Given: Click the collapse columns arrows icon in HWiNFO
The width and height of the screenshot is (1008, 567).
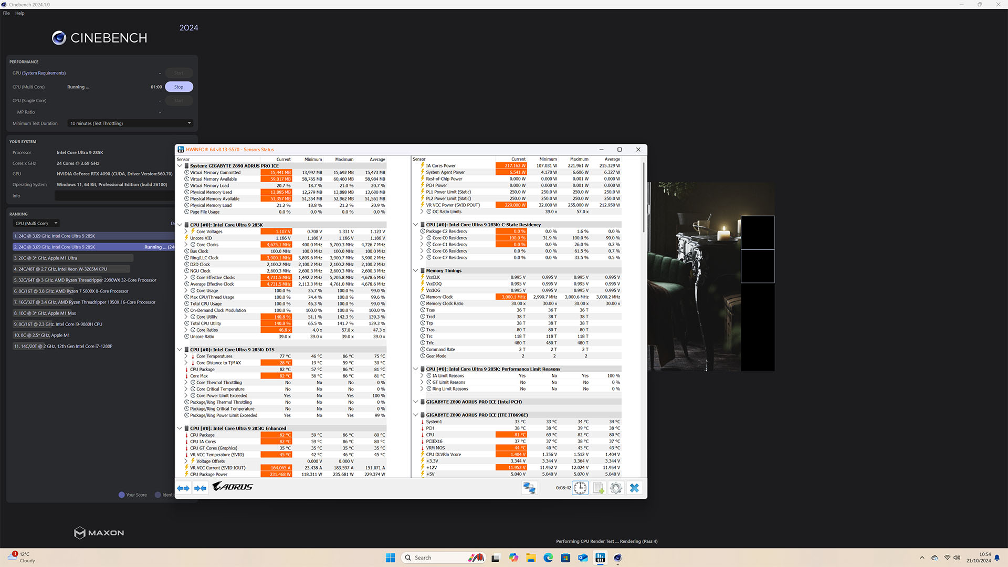Looking at the screenshot, I should (x=200, y=488).
